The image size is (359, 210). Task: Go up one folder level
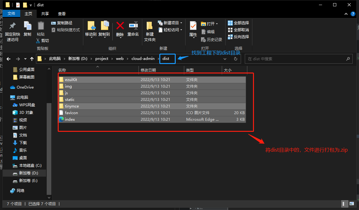pos(32,59)
